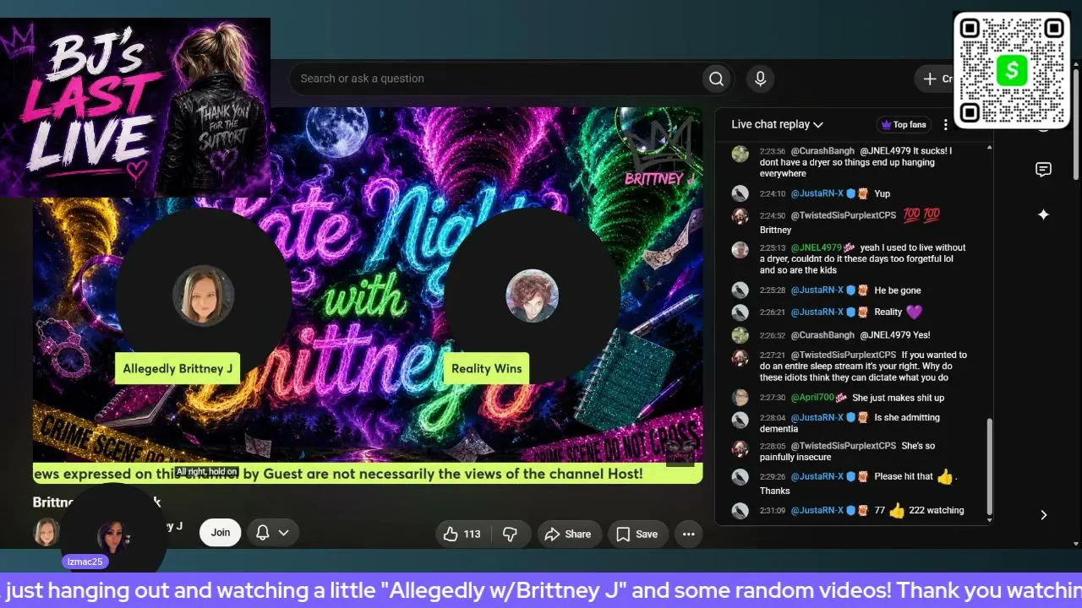Click @TwistedSisPurplextCPS name at 2:24:50
The width and height of the screenshot is (1082, 608).
(843, 215)
